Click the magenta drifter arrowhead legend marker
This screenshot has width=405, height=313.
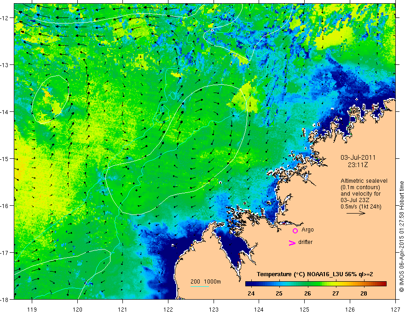tap(292, 243)
